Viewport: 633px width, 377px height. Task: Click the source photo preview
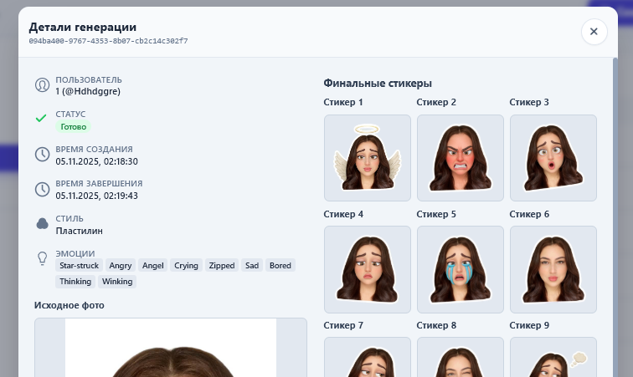coord(171,348)
